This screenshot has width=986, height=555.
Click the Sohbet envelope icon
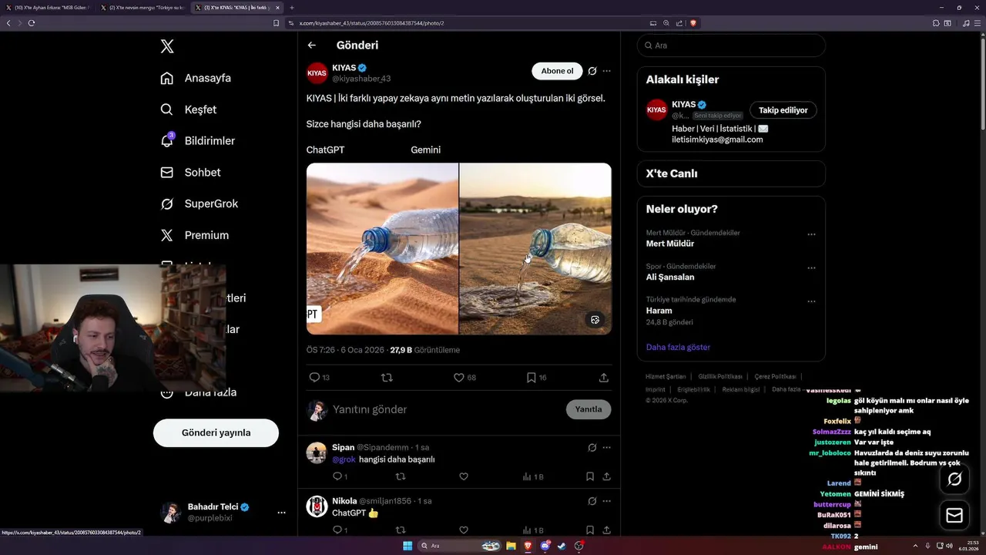point(166,173)
